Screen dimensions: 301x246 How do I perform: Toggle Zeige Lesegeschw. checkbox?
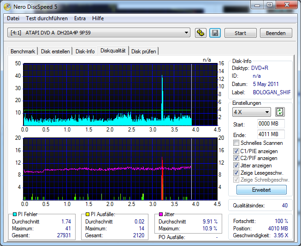click(x=236, y=173)
